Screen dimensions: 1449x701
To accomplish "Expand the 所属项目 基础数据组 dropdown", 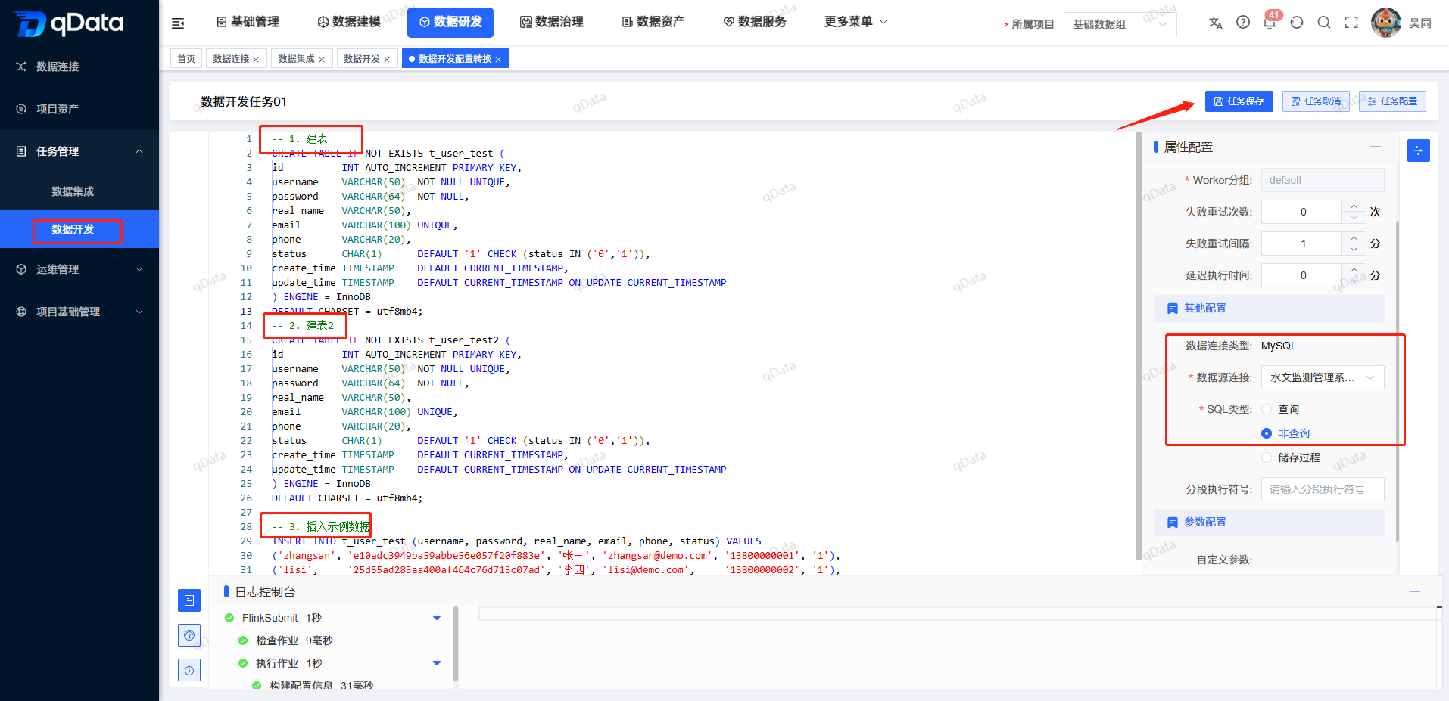I will coord(1120,24).
